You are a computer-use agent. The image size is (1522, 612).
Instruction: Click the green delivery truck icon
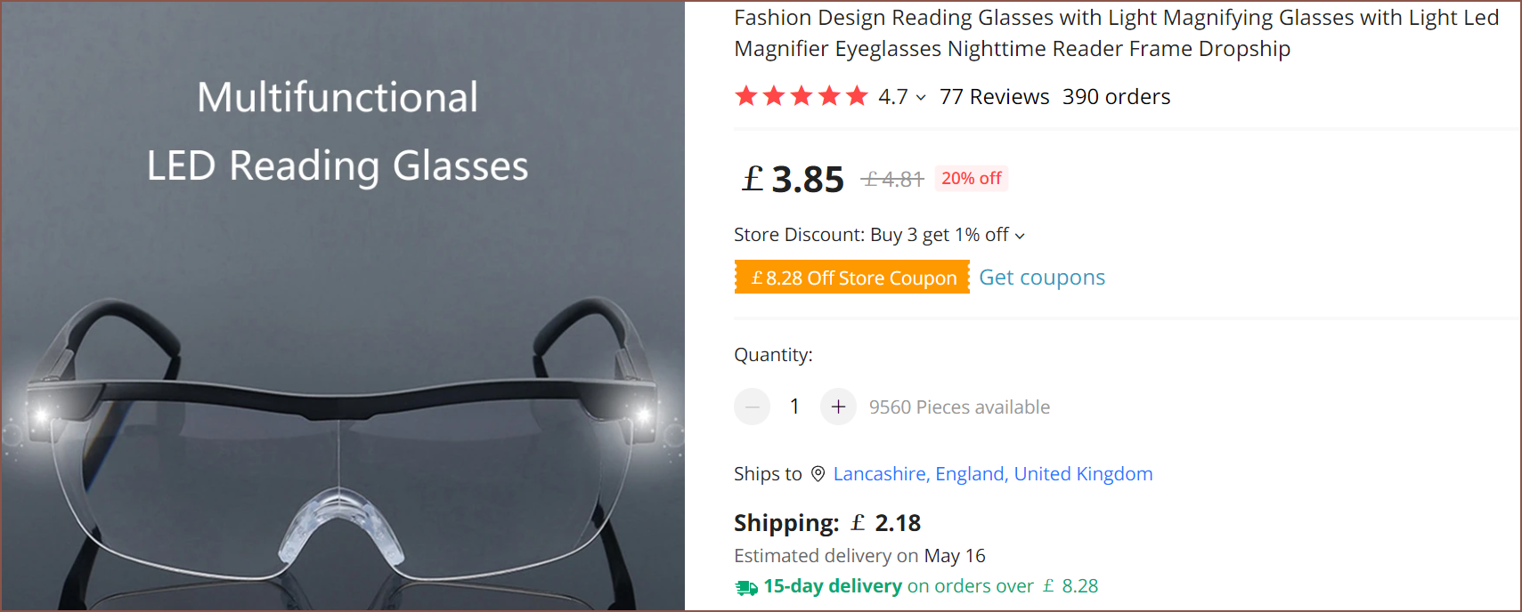tap(745, 587)
